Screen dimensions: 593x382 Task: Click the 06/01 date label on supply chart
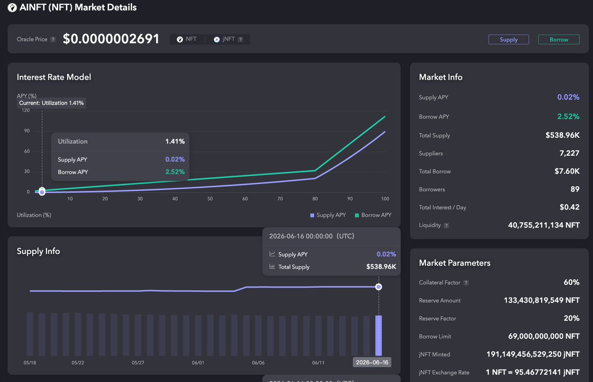[198, 363]
